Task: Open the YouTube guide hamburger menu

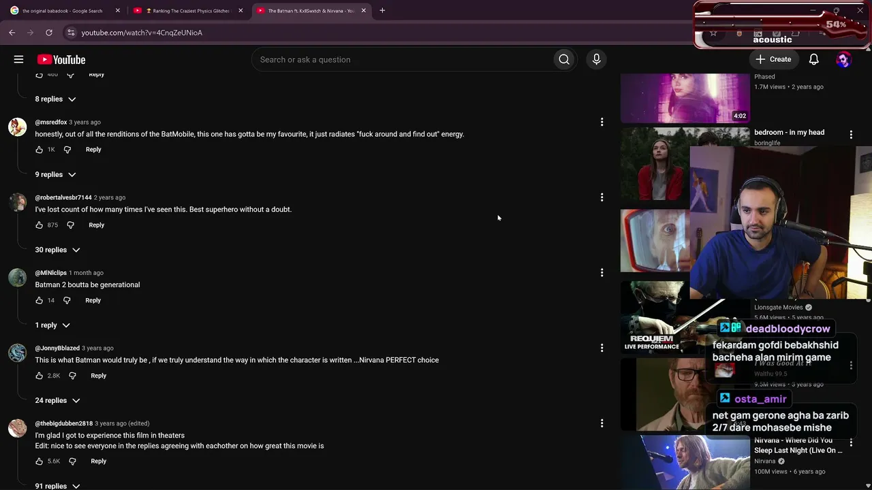Action: click(18, 60)
